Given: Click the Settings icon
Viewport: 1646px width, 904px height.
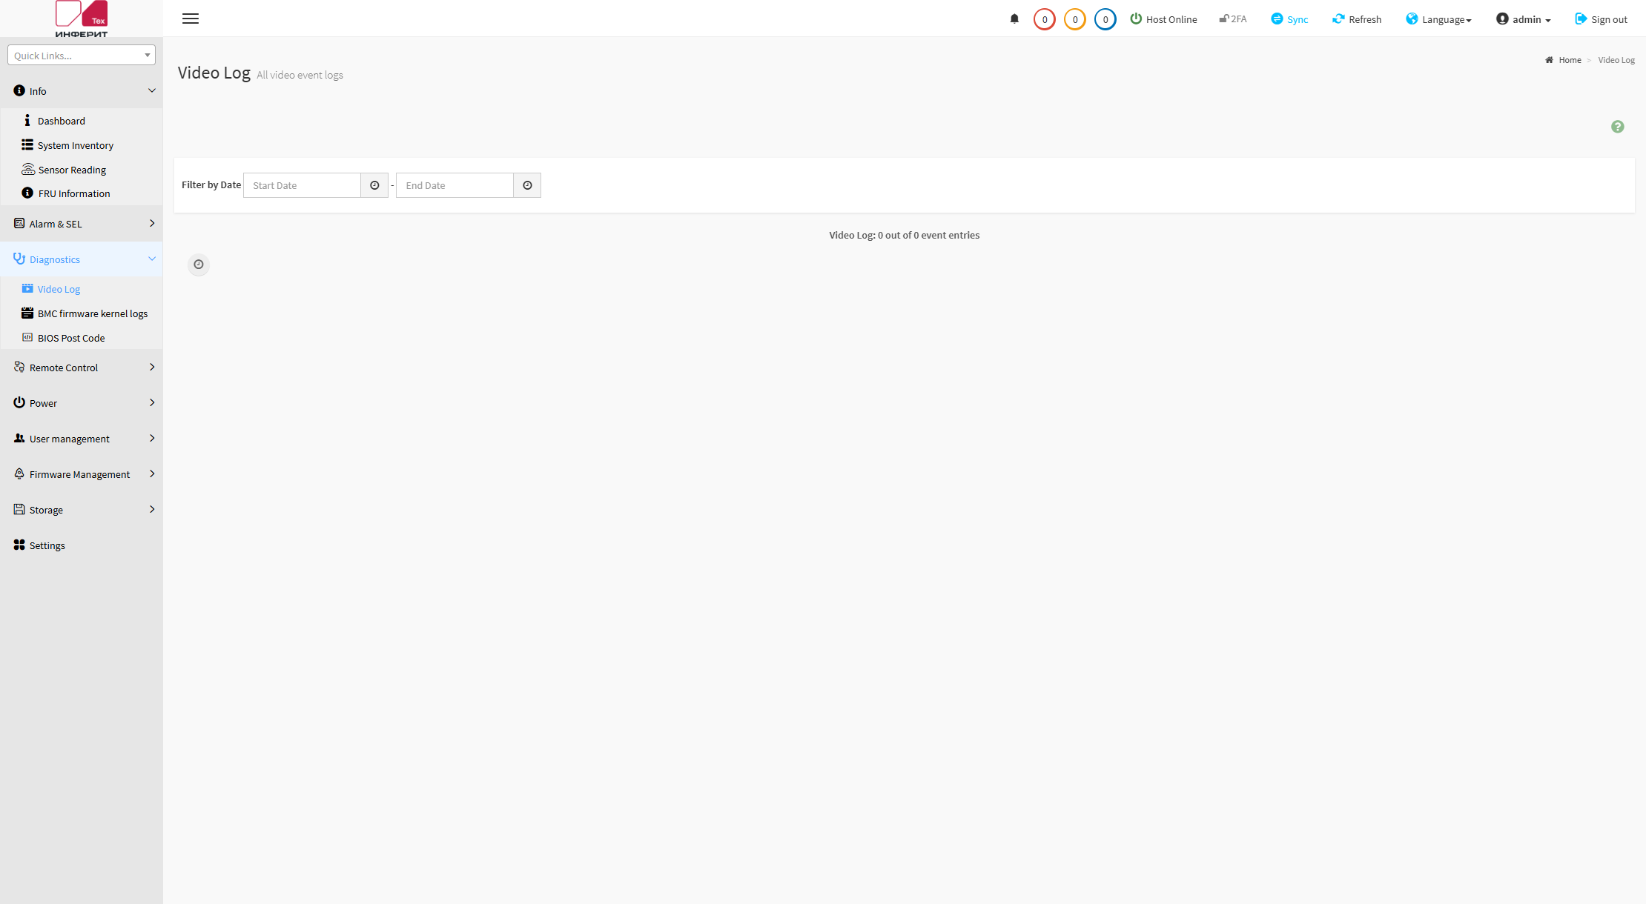Looking at the screenshot, I should [x=19, y=545].
